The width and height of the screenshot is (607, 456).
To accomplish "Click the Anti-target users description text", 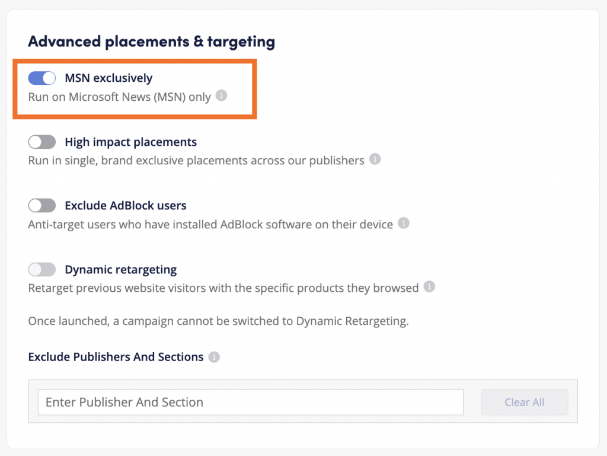I will 210,225.
